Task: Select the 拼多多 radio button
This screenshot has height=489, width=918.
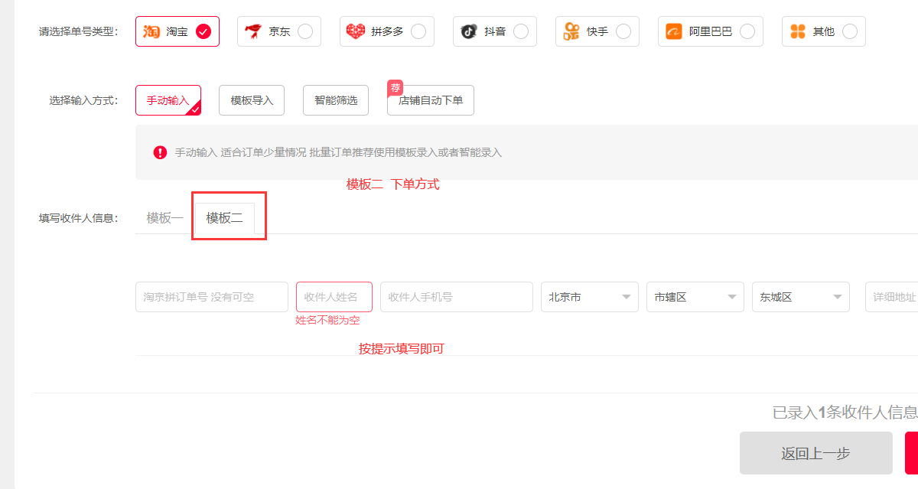Action: point(418,31)
